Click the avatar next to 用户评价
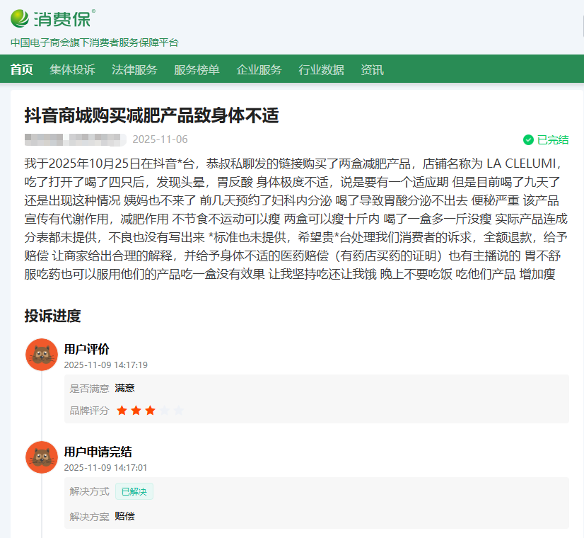Viewport: 584px width, 538px height. (41, 354)
